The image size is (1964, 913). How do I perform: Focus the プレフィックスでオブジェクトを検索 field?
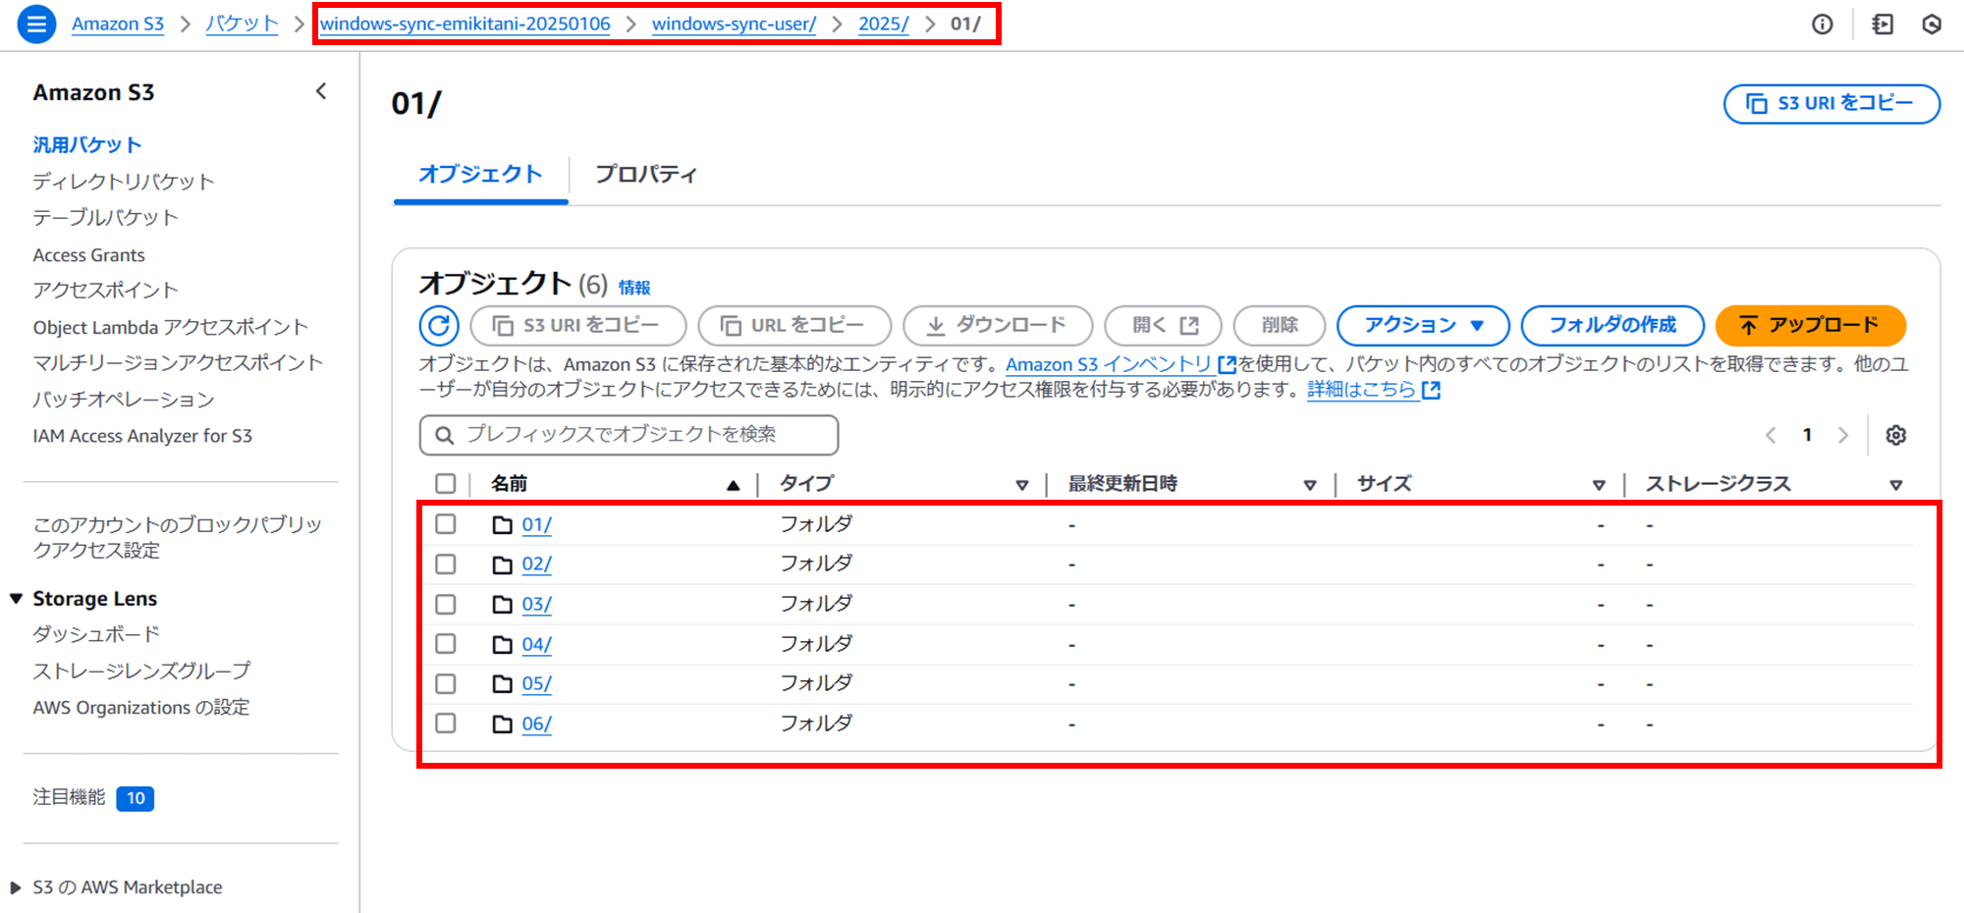tap(628, 435)
